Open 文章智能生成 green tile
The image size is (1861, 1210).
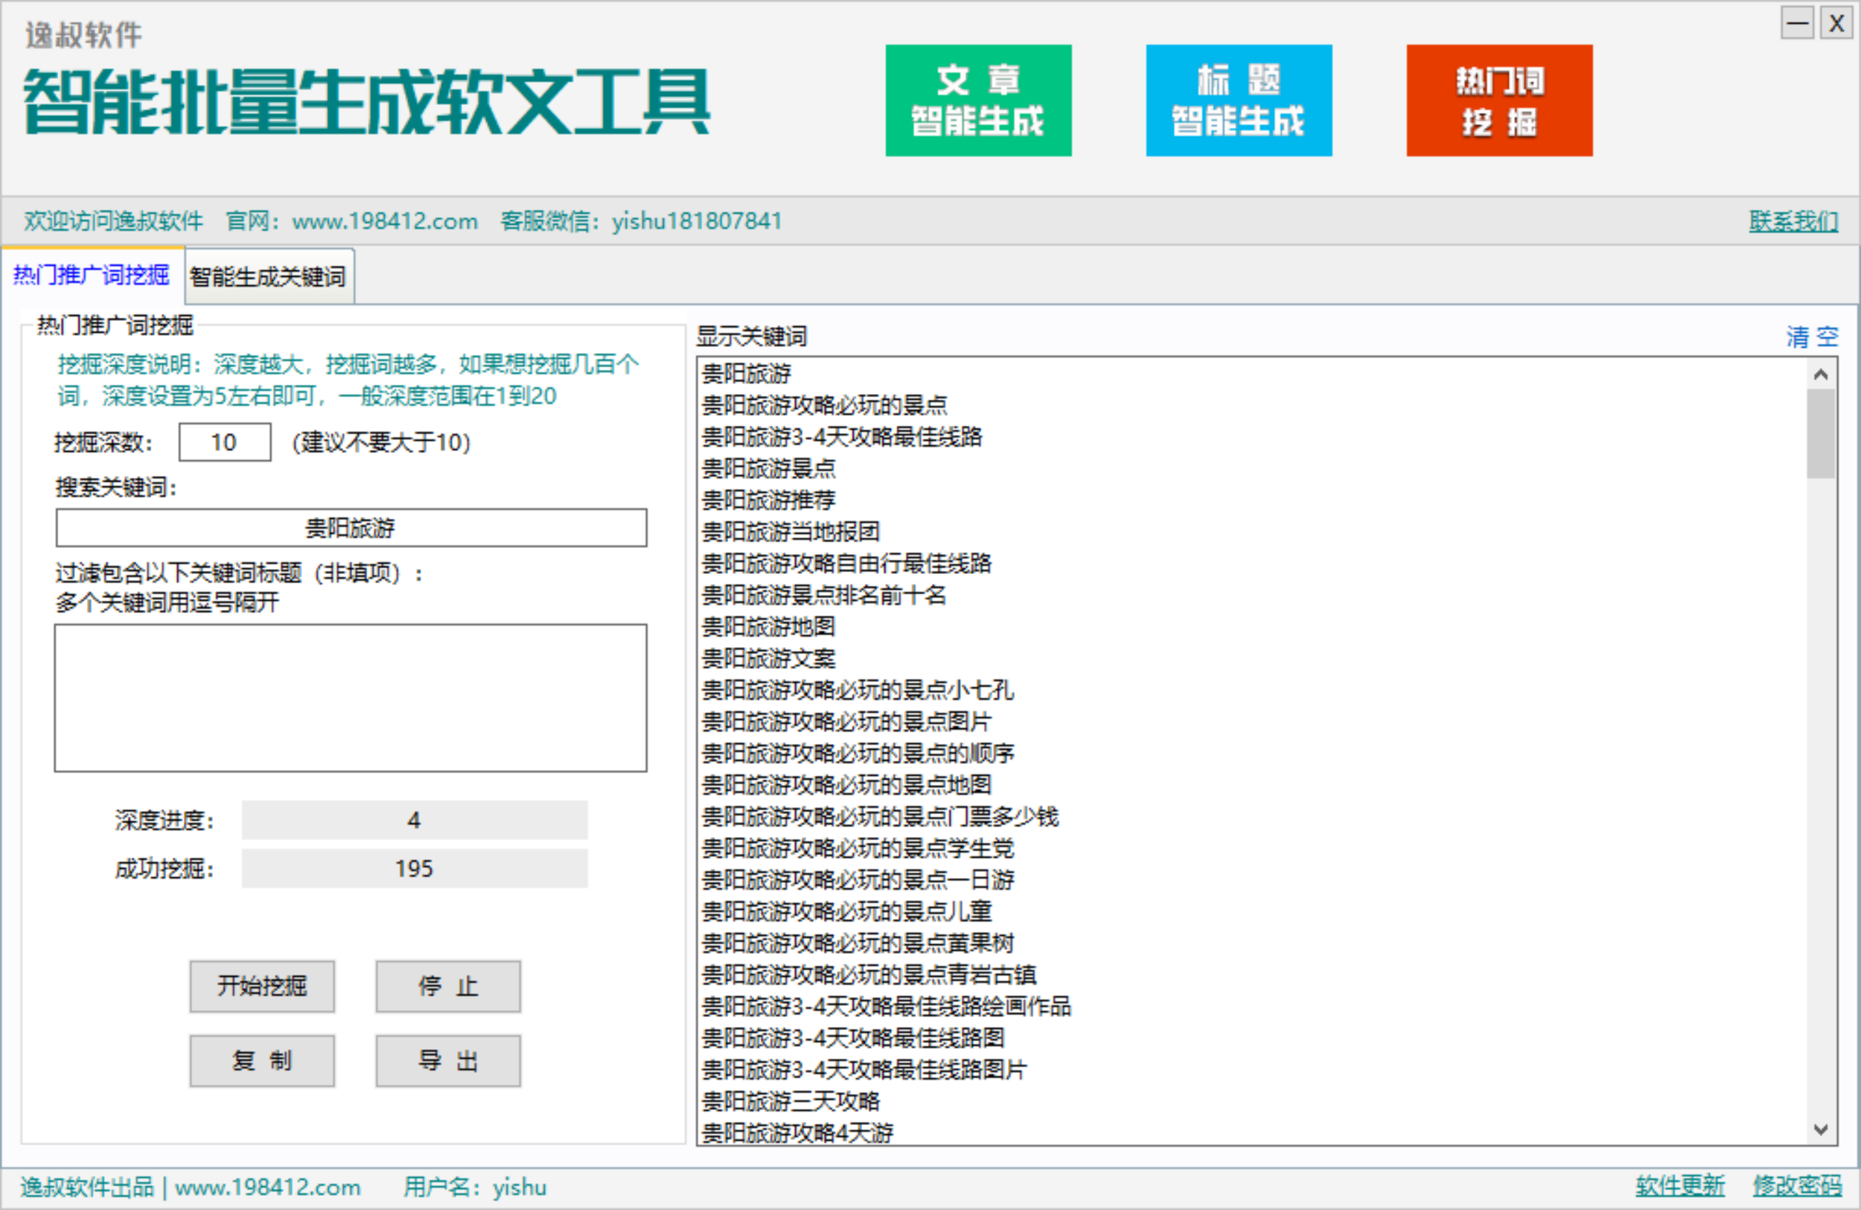[x=978, y=100]
